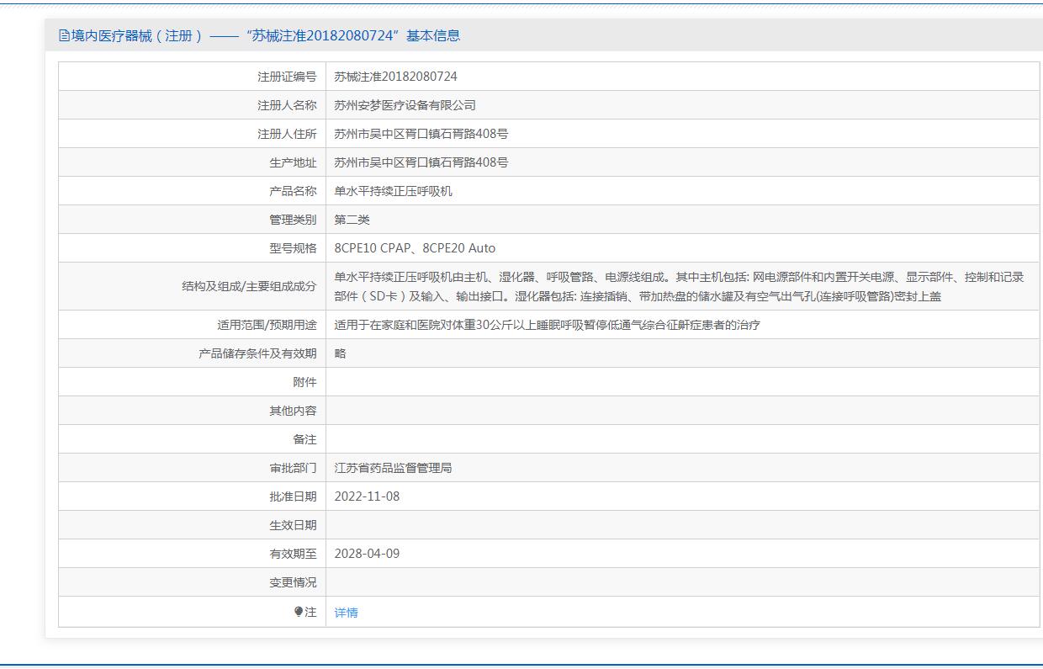Click the 第二类 management category value
Screen dimensions: 1043x669
click(352, 220)
